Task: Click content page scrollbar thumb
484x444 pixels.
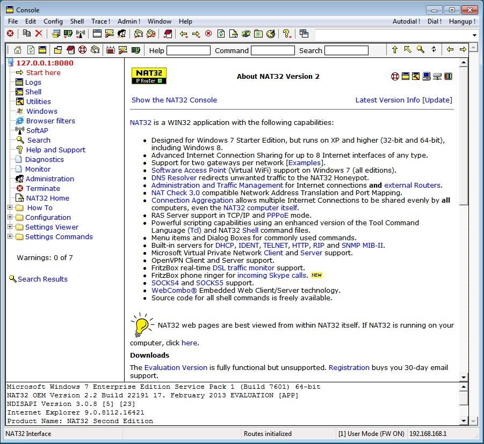Action: click(464, 136)
